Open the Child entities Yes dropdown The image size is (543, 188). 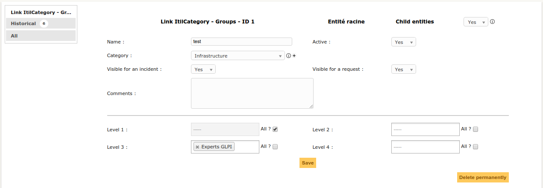(x=475, y=22)
